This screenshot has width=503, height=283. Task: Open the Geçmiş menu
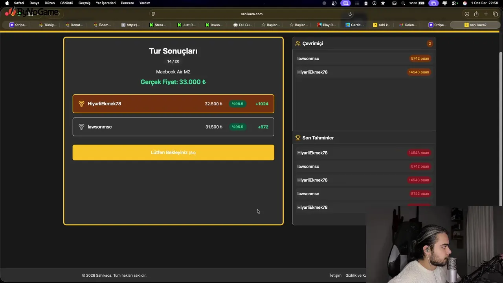click(x=84, y=3)
